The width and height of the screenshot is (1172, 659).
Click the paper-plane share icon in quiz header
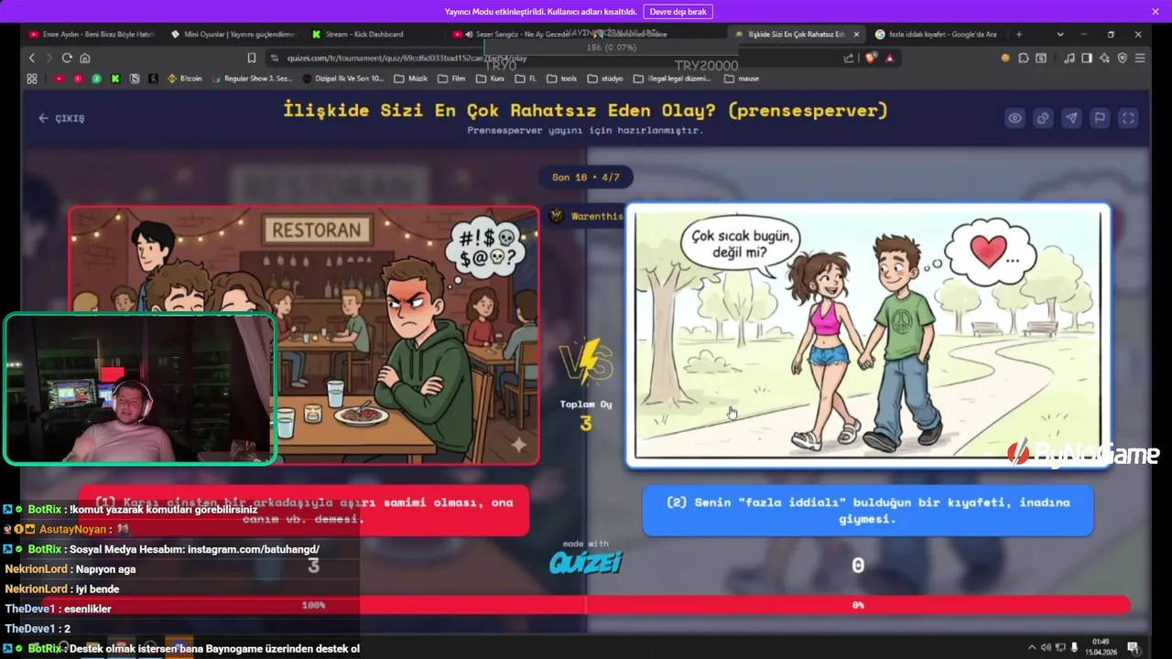click(x=1071, y=118)
